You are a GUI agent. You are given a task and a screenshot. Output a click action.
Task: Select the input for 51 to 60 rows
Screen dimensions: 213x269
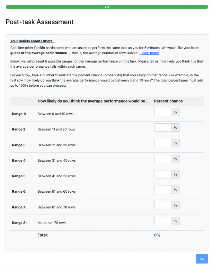163,190
